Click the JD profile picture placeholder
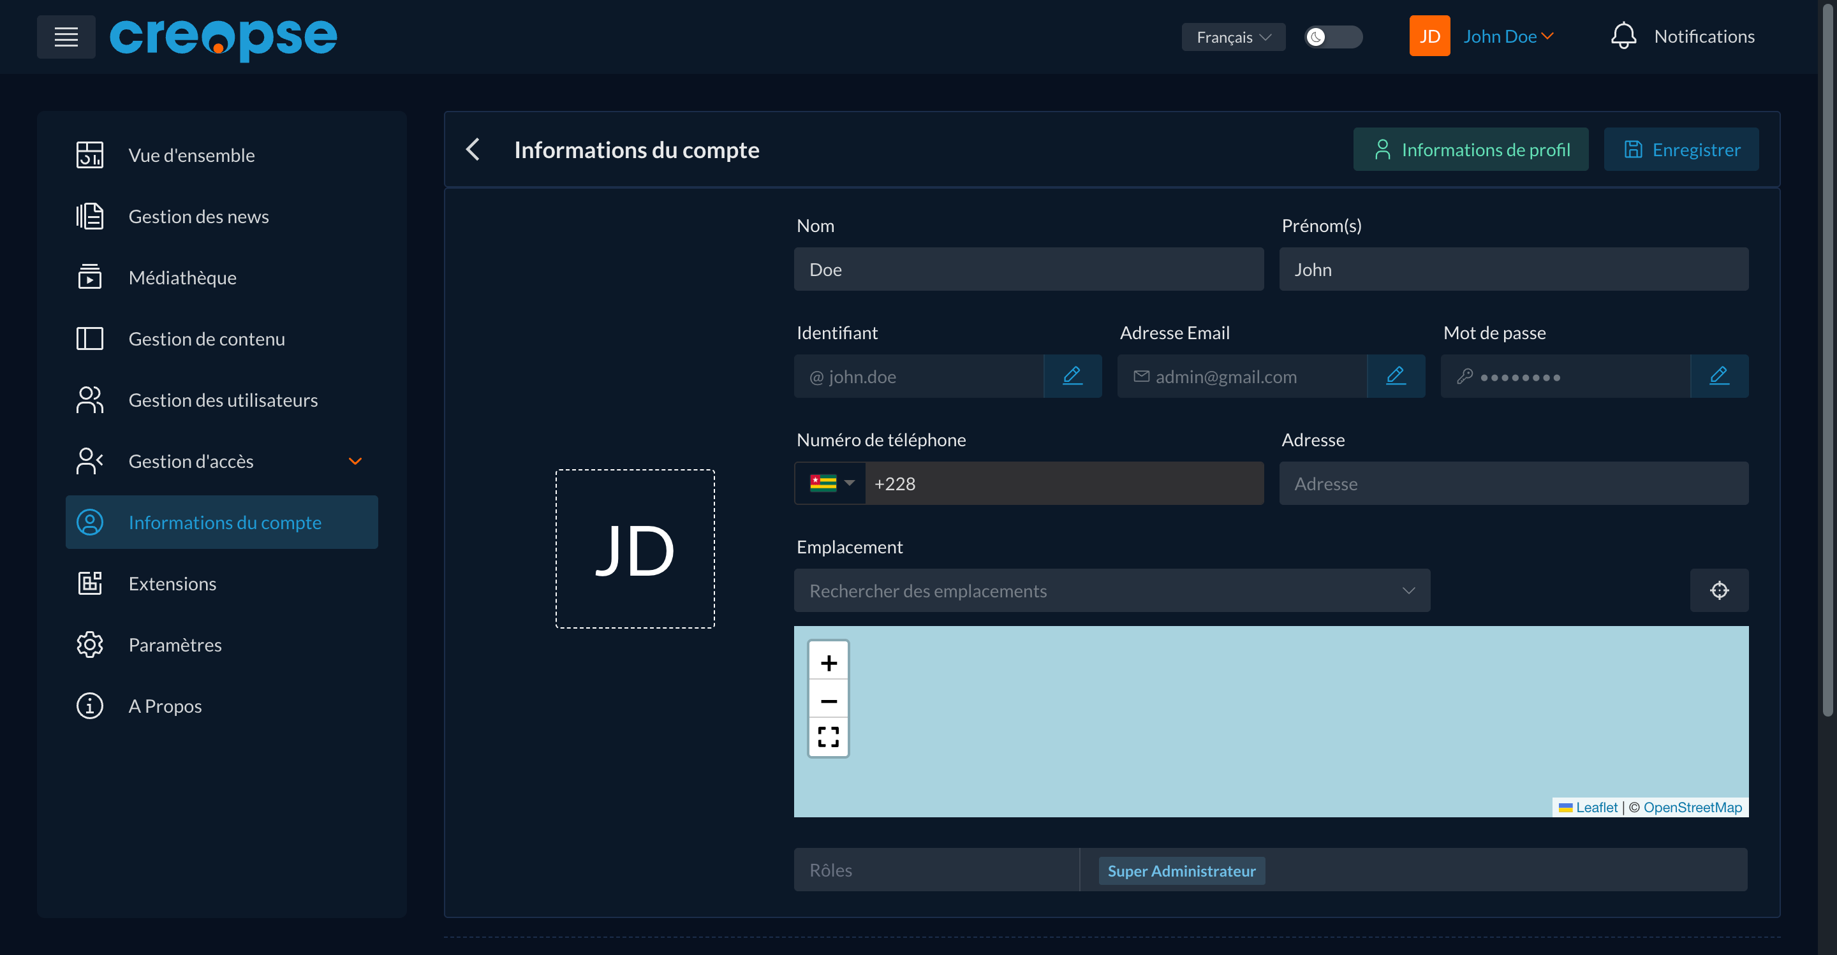The image size is (1837, 955). (x=635, y=549)
